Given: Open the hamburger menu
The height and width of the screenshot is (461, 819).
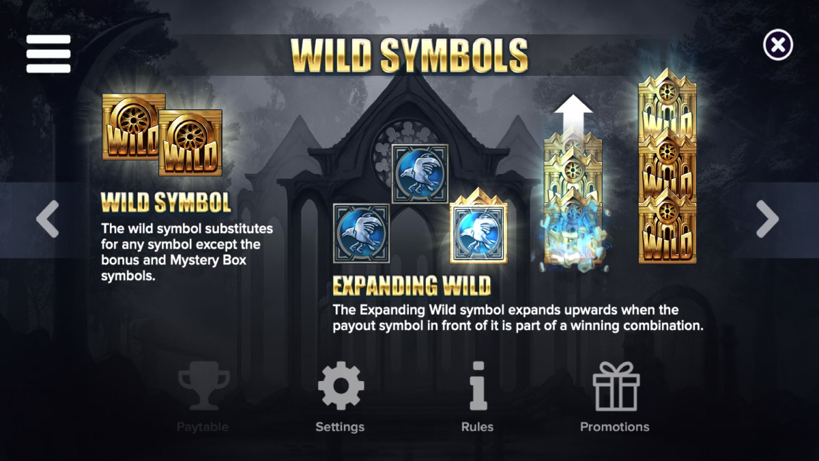Looking at the screenshot, I should [x=48, y=53].
